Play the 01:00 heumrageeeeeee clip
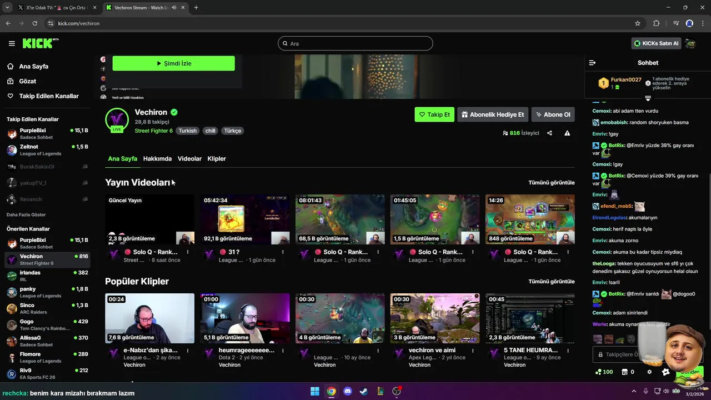 coord(245,318)
